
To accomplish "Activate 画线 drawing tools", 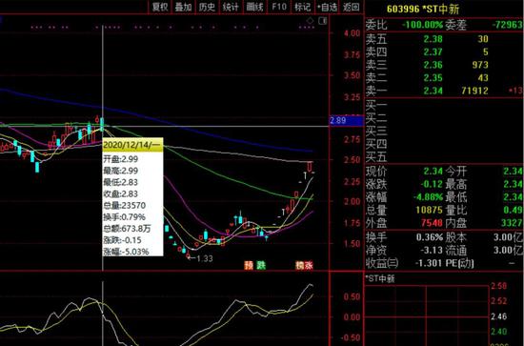I will click(254, 7).
